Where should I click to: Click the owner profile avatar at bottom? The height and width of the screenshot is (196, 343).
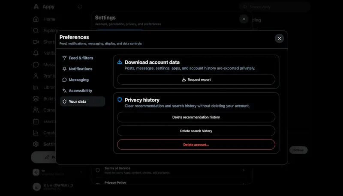click(x=37, y=187)
